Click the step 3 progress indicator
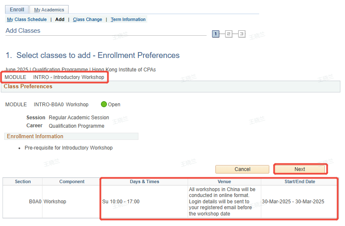 [x=241, y=34]
